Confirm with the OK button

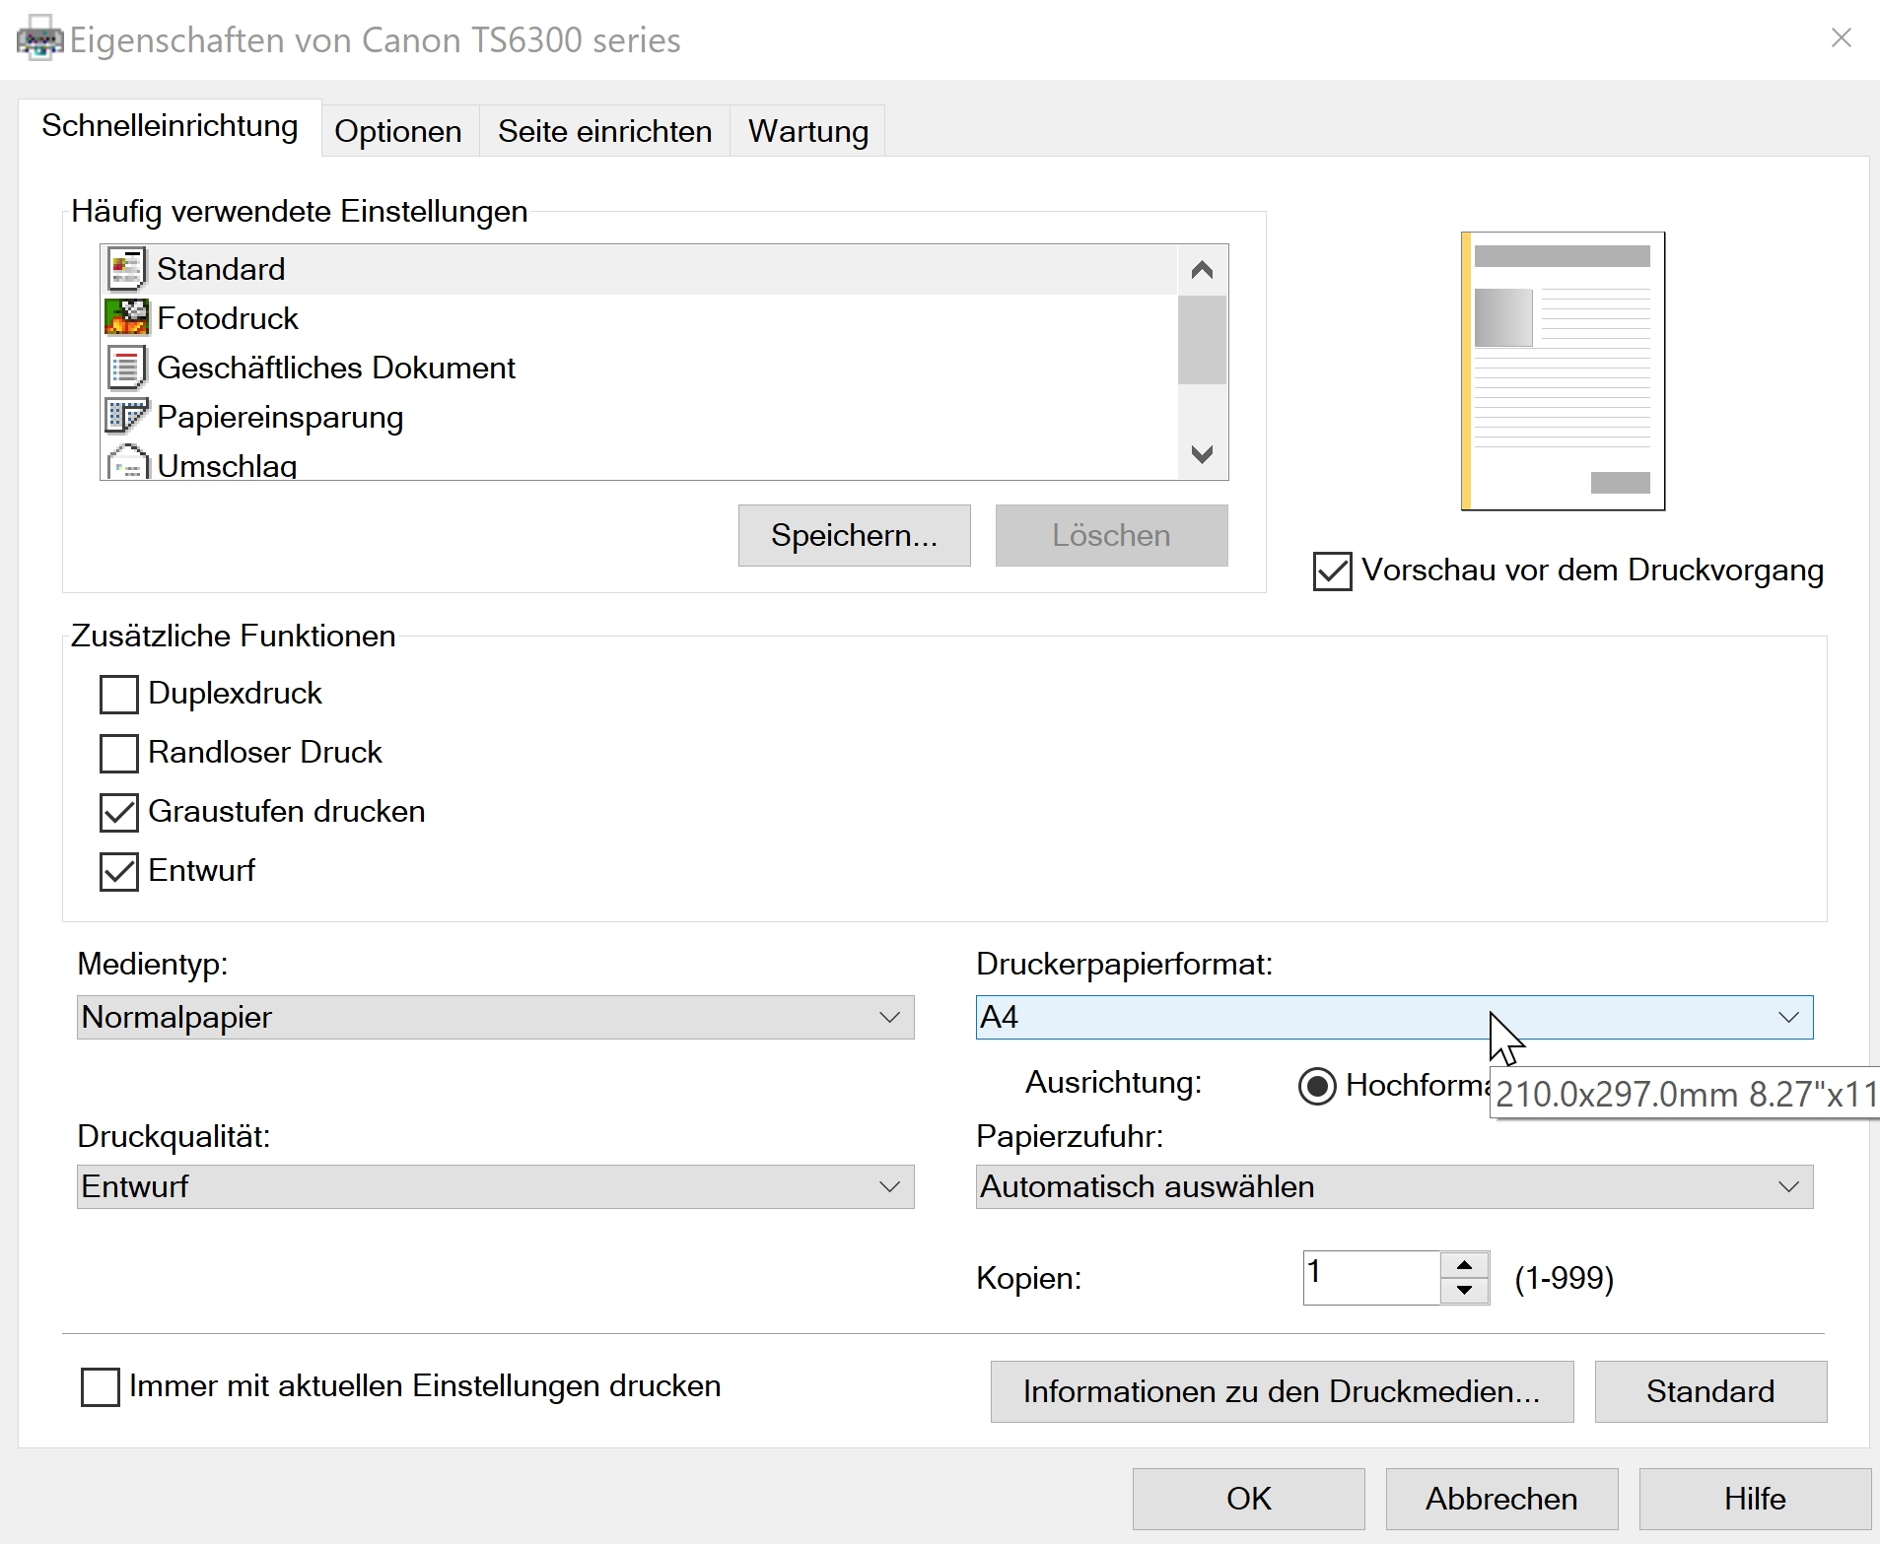tap(1249, 1499)
